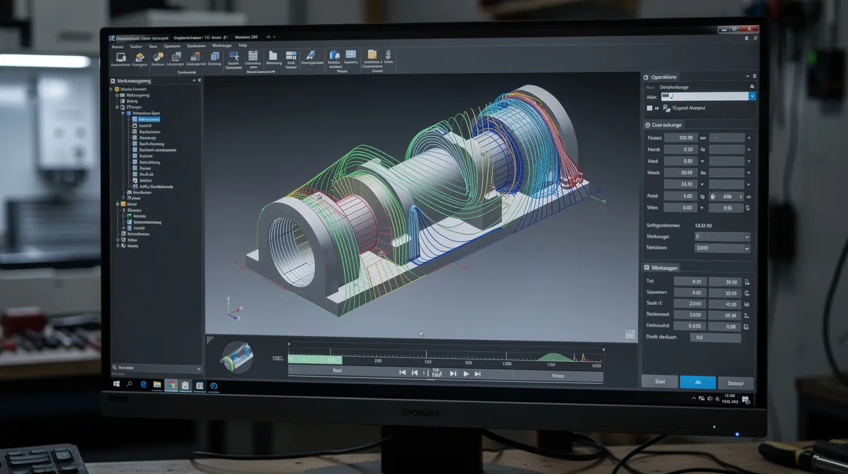Click the Stop button under the timeline
848x474 pixels.
(558, 376)
